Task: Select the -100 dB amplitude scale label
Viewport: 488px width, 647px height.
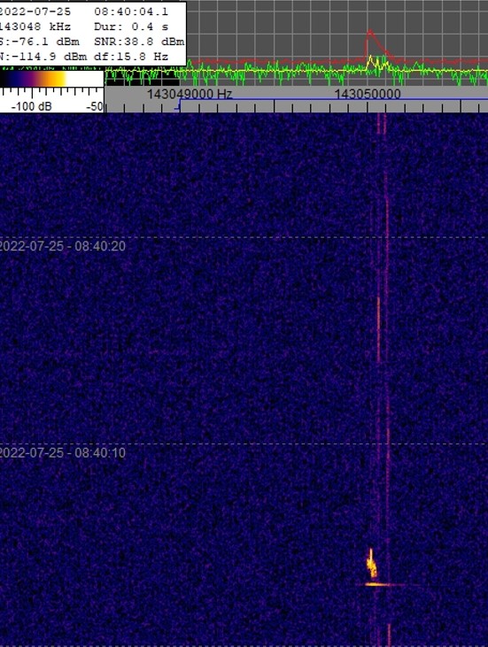Action: [31, 106]
